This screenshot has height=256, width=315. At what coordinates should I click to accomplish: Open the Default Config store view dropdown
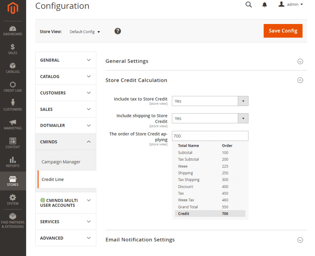[x=85, y=32]
